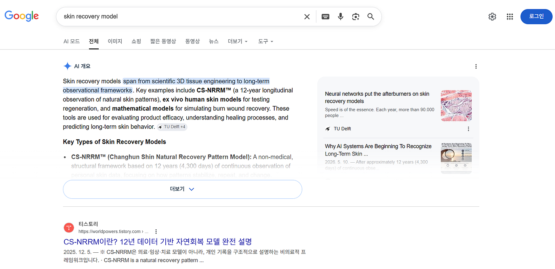Switch to 이미지 tab
555x269 pixels.
click(x=115, y=41)
